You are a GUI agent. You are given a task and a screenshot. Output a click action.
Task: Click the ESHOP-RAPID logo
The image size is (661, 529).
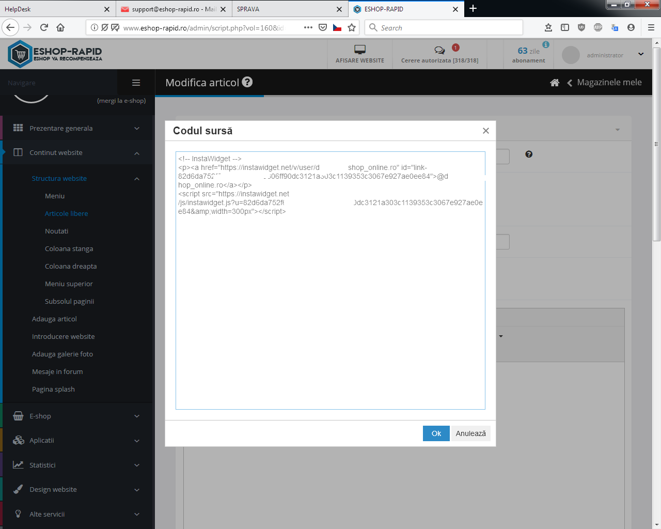[x=55, y=54]
